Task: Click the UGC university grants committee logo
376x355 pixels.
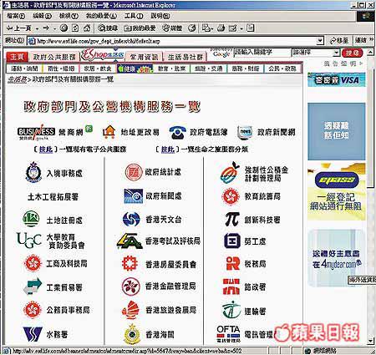Action: pyautogui.click(x=29, y=241)
